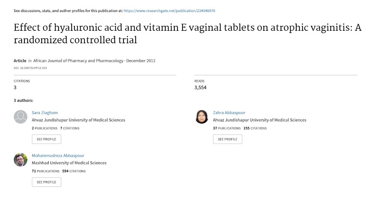The image size is (384, 198).
Task: Open the ResearchGate publication URL link
Action: 169,11
